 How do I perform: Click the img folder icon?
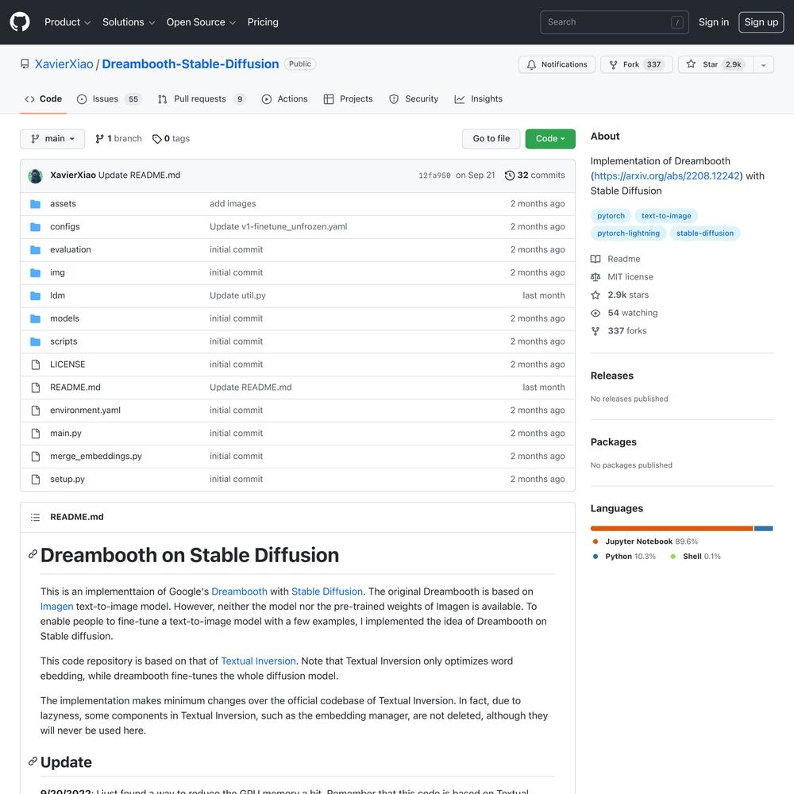[x=36, y=273]
